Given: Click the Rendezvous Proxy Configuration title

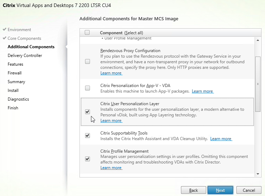Looking at the screenshot, I should coord(130,51).
